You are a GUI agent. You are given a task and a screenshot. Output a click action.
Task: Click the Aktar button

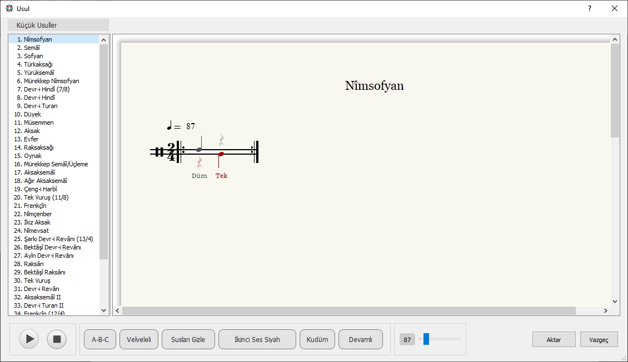tap(554, 340)
